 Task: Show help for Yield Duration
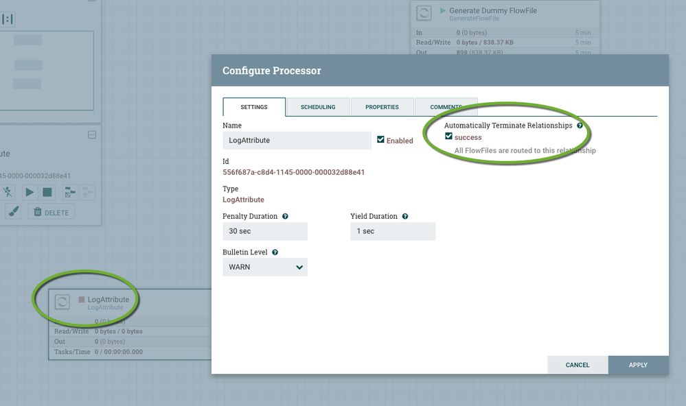pyautogui.click(x=405, y=216)
